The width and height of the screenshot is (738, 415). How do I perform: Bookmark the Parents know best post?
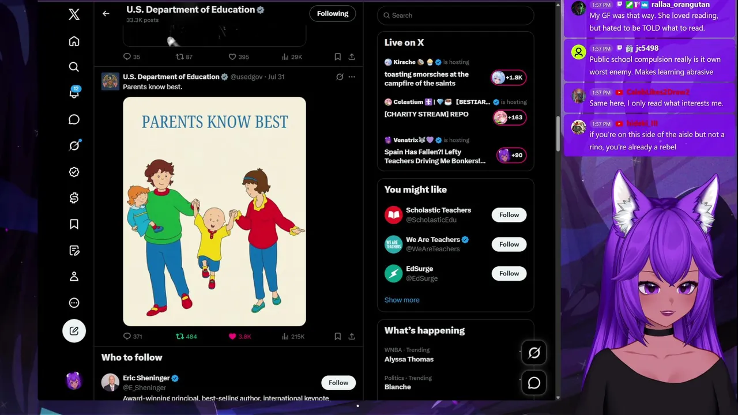tap(338, 337)
